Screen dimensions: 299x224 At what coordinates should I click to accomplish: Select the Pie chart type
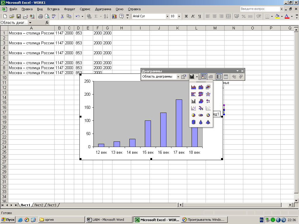tap(193, 115)
